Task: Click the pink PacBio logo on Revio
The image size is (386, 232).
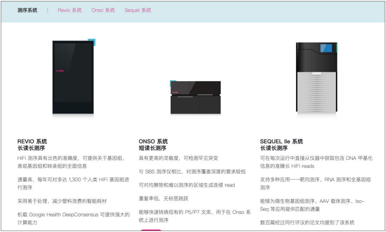Action: click(x=59, y=71)
